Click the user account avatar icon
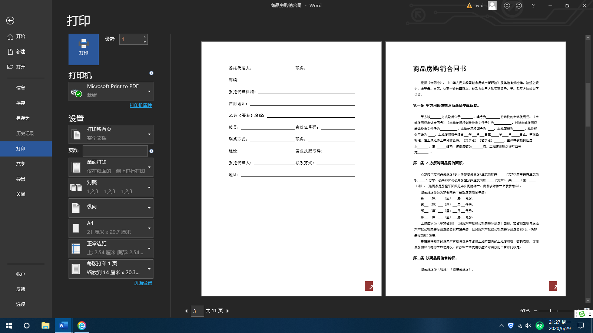 coord(492,6)
